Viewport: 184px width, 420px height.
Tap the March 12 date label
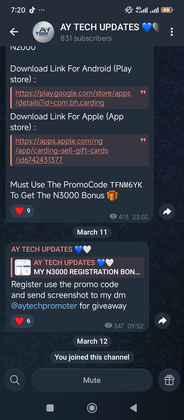click(92, 341)
